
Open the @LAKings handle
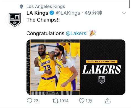coord(68,13)
